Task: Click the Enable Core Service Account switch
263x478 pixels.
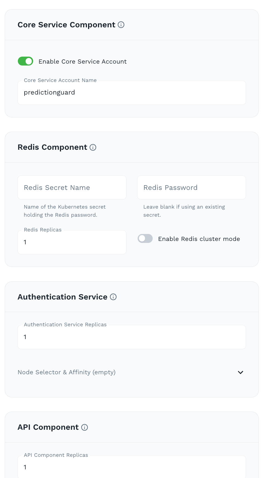Action: (25, 61)
